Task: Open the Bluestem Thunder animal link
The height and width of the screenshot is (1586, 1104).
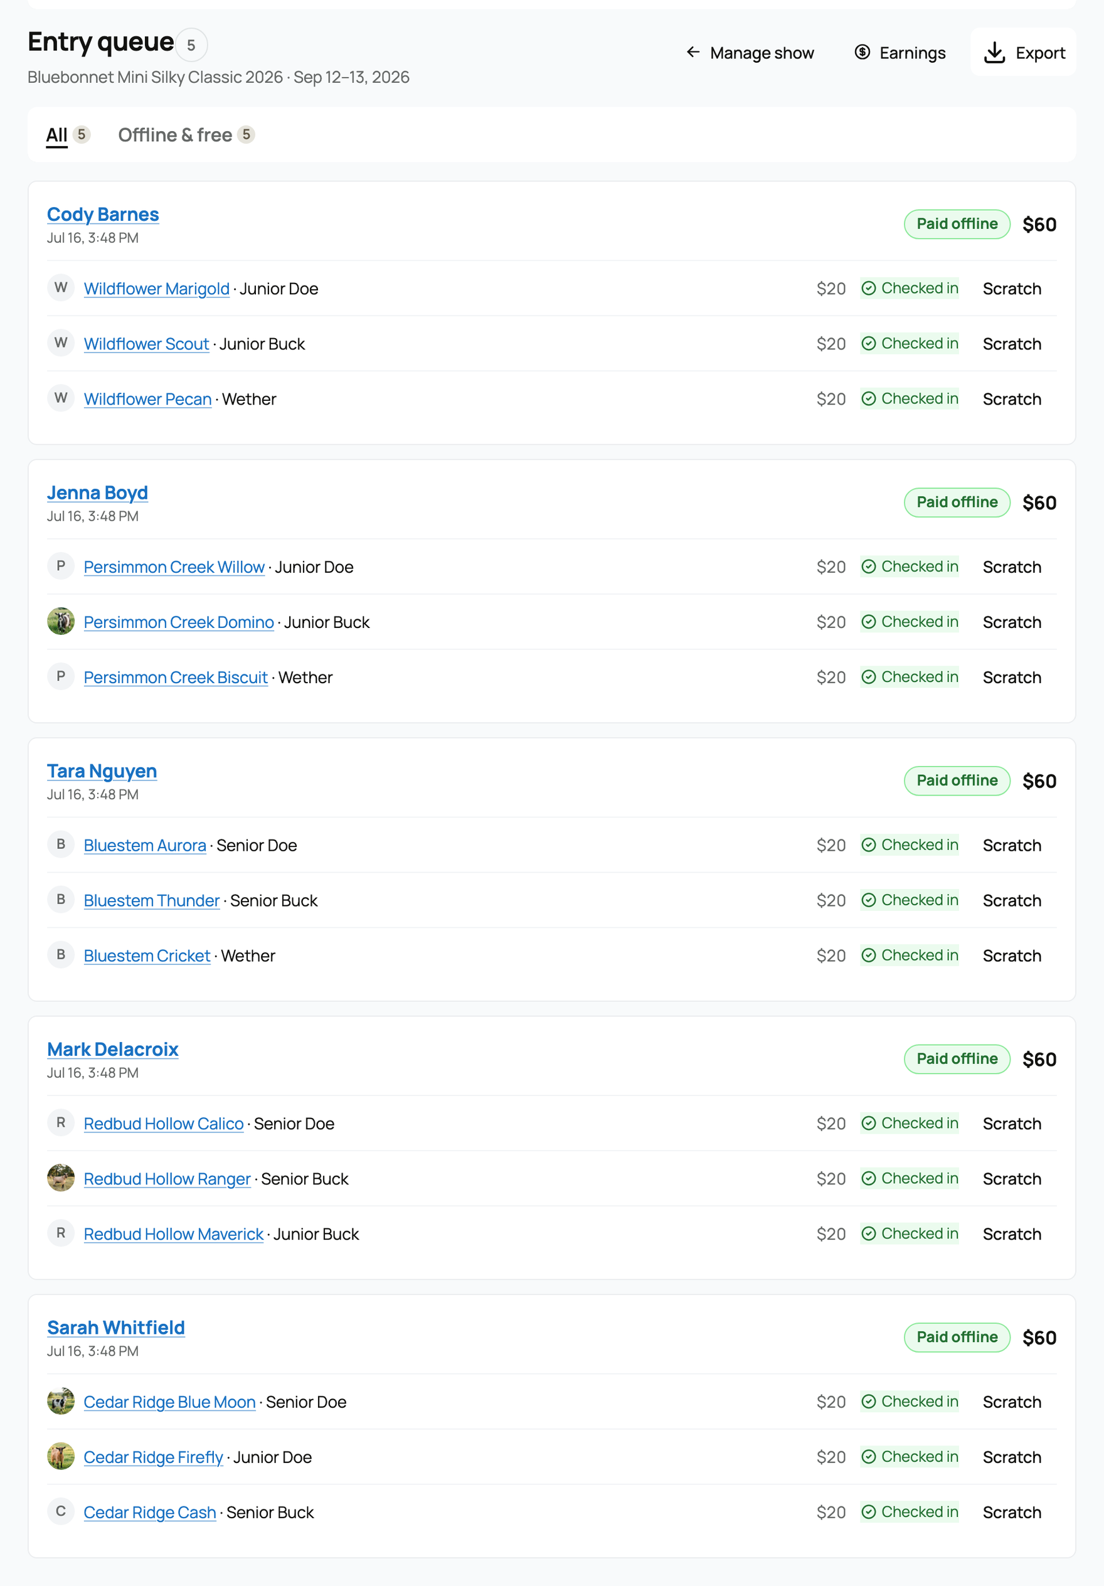Action: click(152, 901)
